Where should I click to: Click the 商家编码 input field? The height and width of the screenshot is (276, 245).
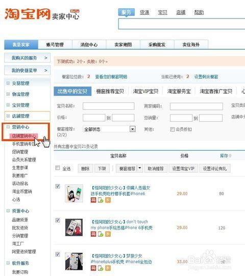point(197,106)
